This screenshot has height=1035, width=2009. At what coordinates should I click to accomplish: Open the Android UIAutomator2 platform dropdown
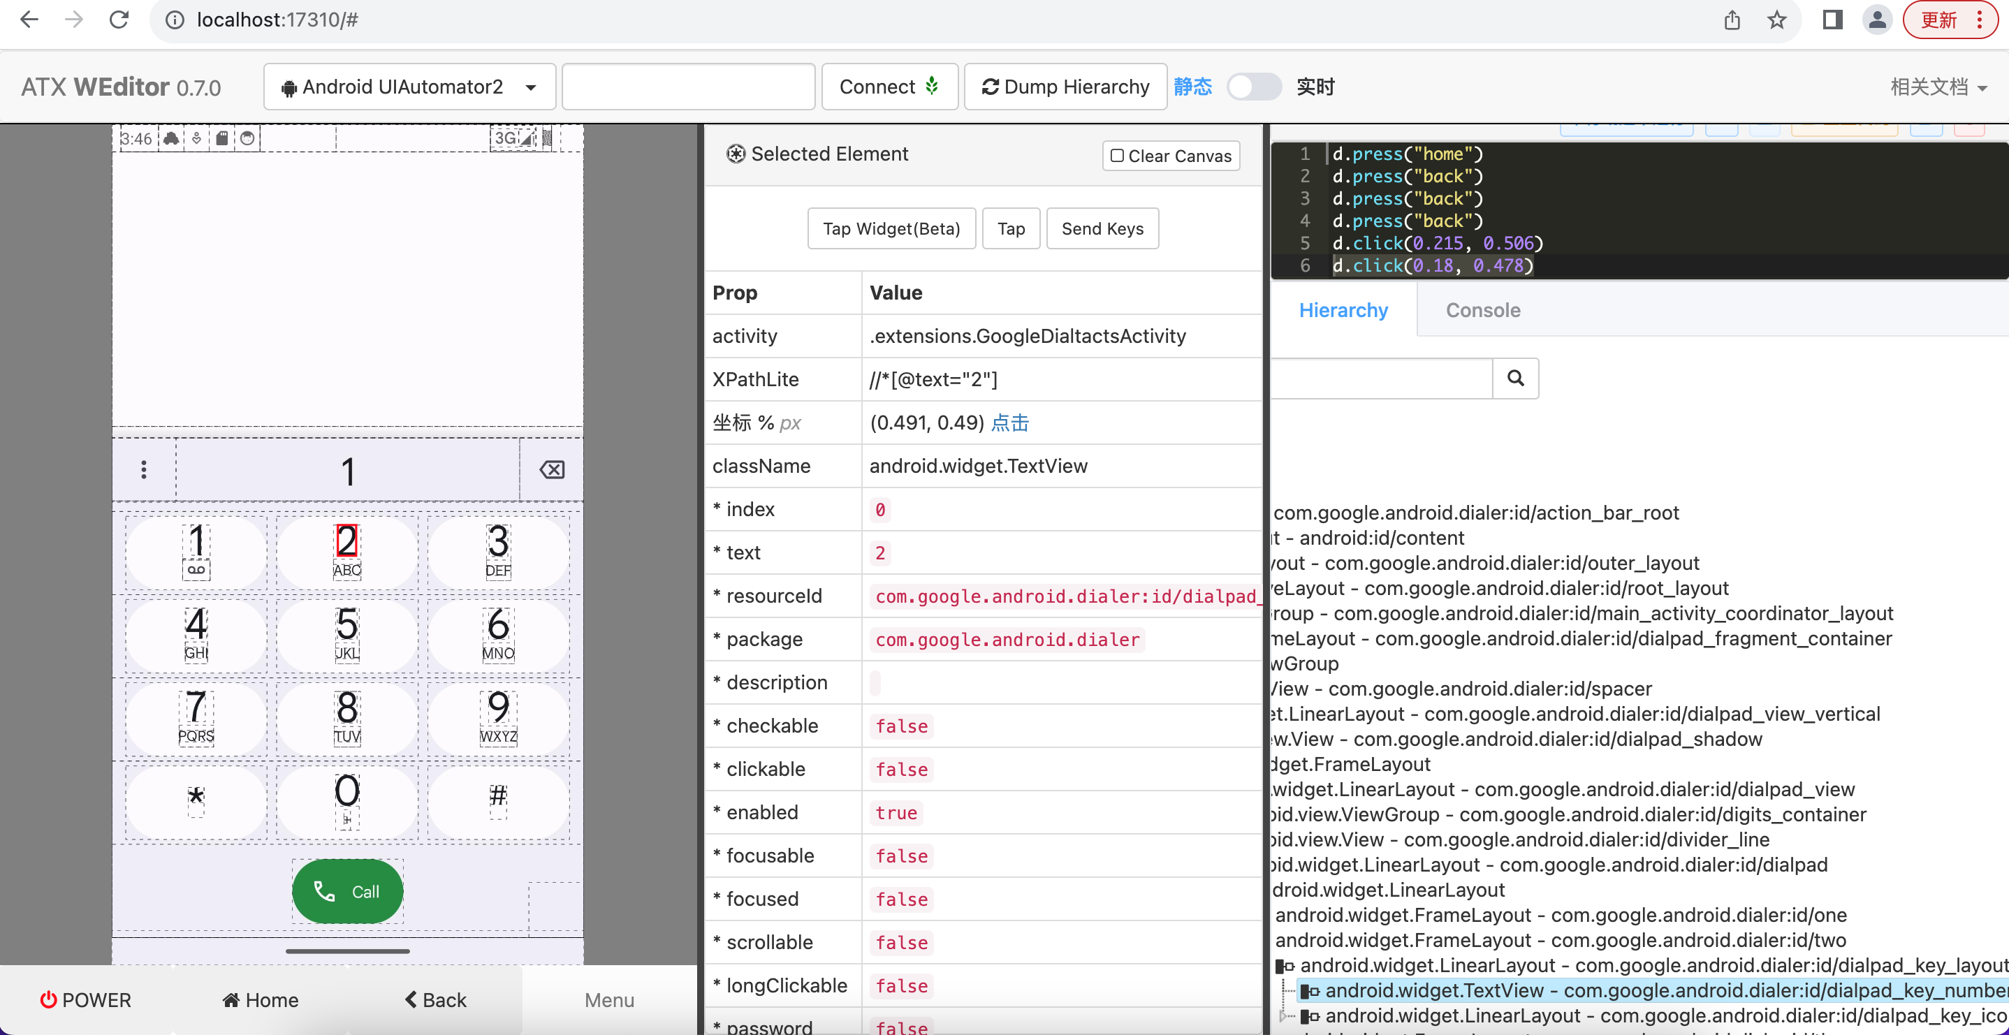pos(409,87)
